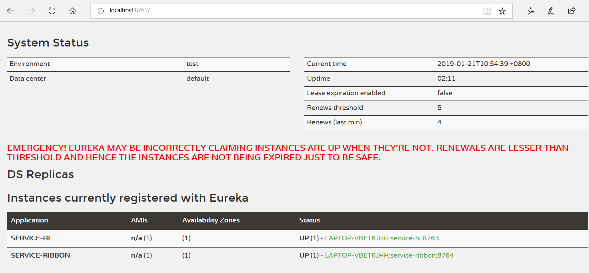Select the Renews (last min) value 4
Viewport: 589px width, 273px height.
point(439,122)
